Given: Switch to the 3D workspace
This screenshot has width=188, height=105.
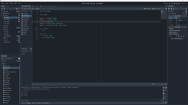Looking at the screenshot, I should 87,4.
